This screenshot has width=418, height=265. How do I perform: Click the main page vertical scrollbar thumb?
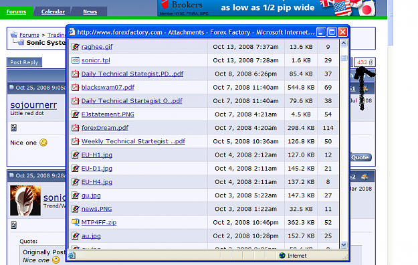(391, 23)
